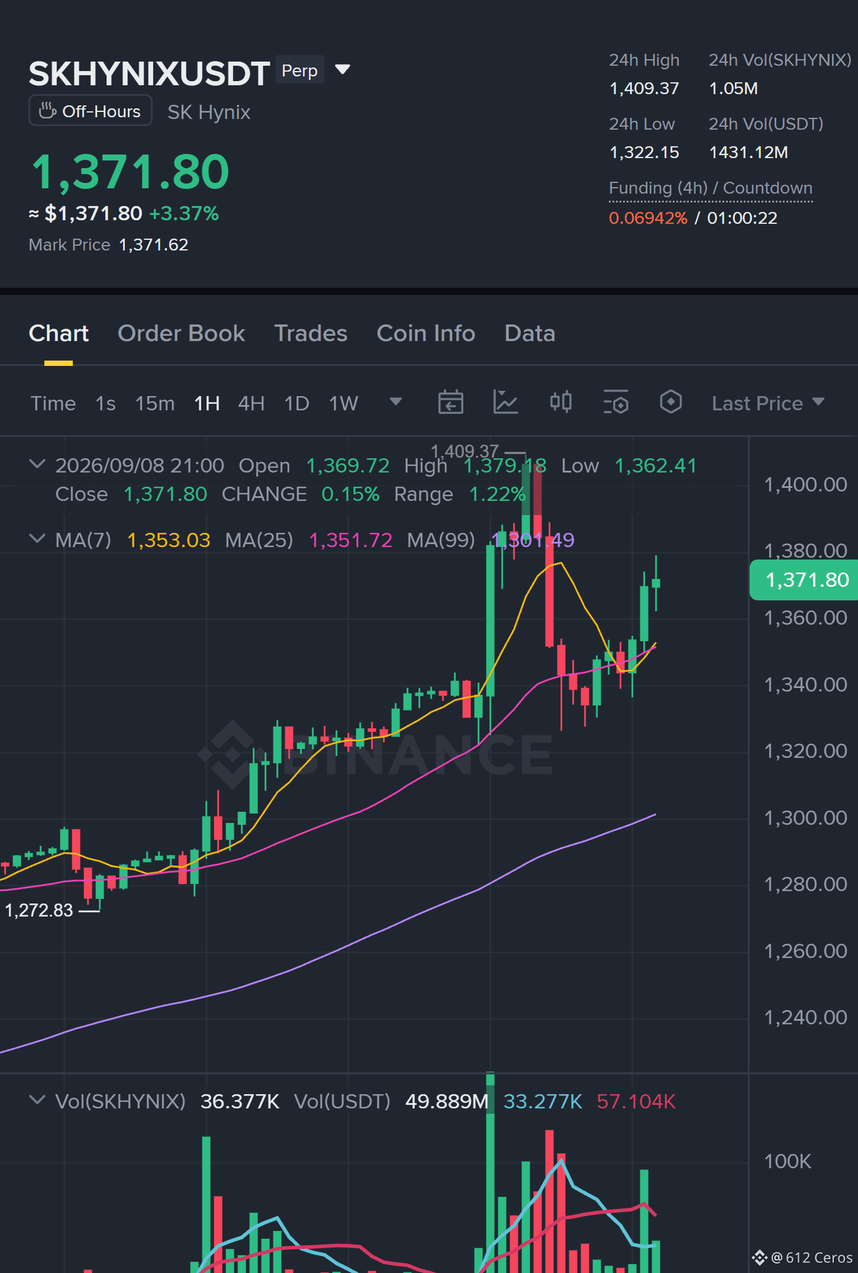Tap the Off-Hours coffee cup badge
Viewport: 858px width, 1273px height.
click(x=90, y=111)
